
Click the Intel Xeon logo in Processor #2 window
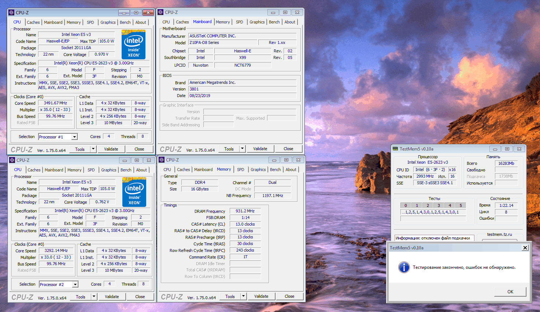(134, 193)
